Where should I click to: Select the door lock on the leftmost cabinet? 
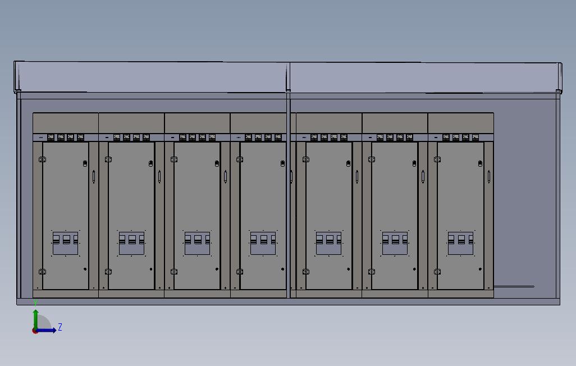point(85,163)
